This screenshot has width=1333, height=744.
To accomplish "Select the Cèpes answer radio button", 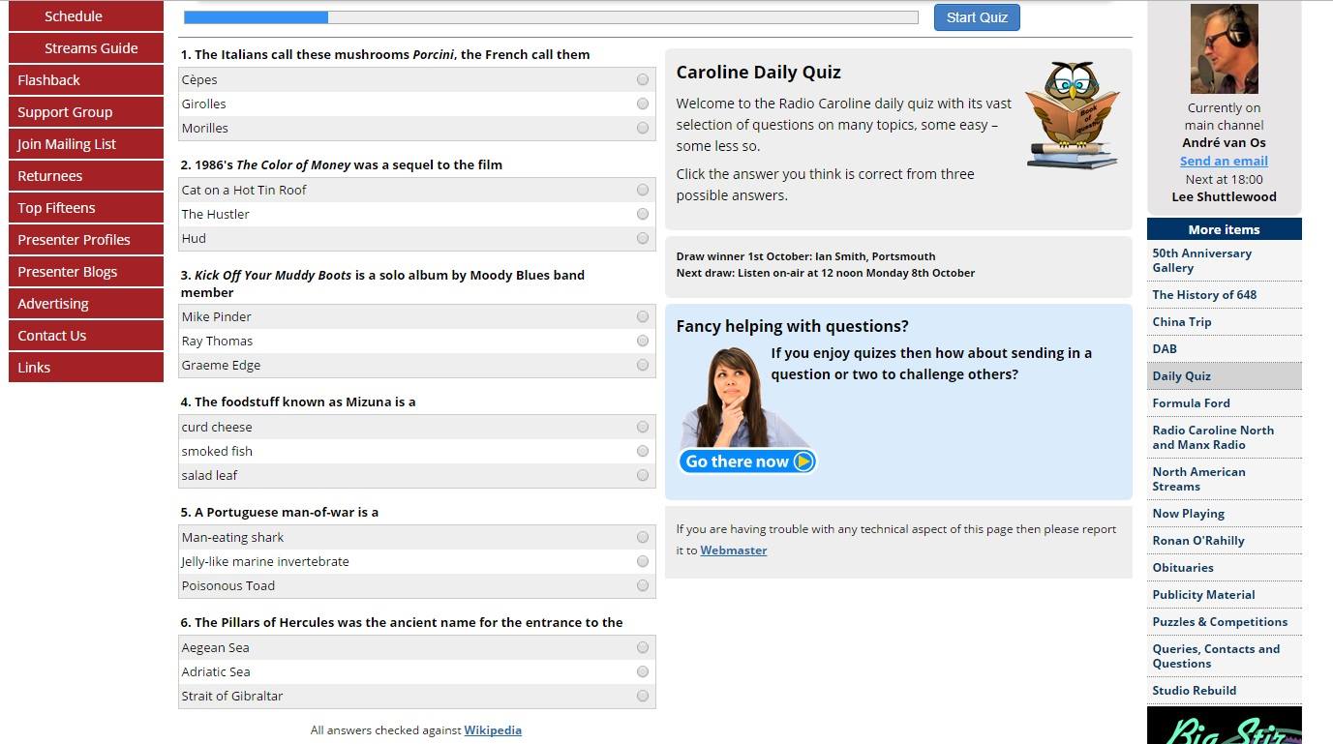I will (x=643, y=79).
